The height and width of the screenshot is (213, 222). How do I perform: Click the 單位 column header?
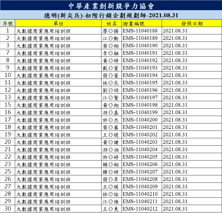click(x=58, y=23)
